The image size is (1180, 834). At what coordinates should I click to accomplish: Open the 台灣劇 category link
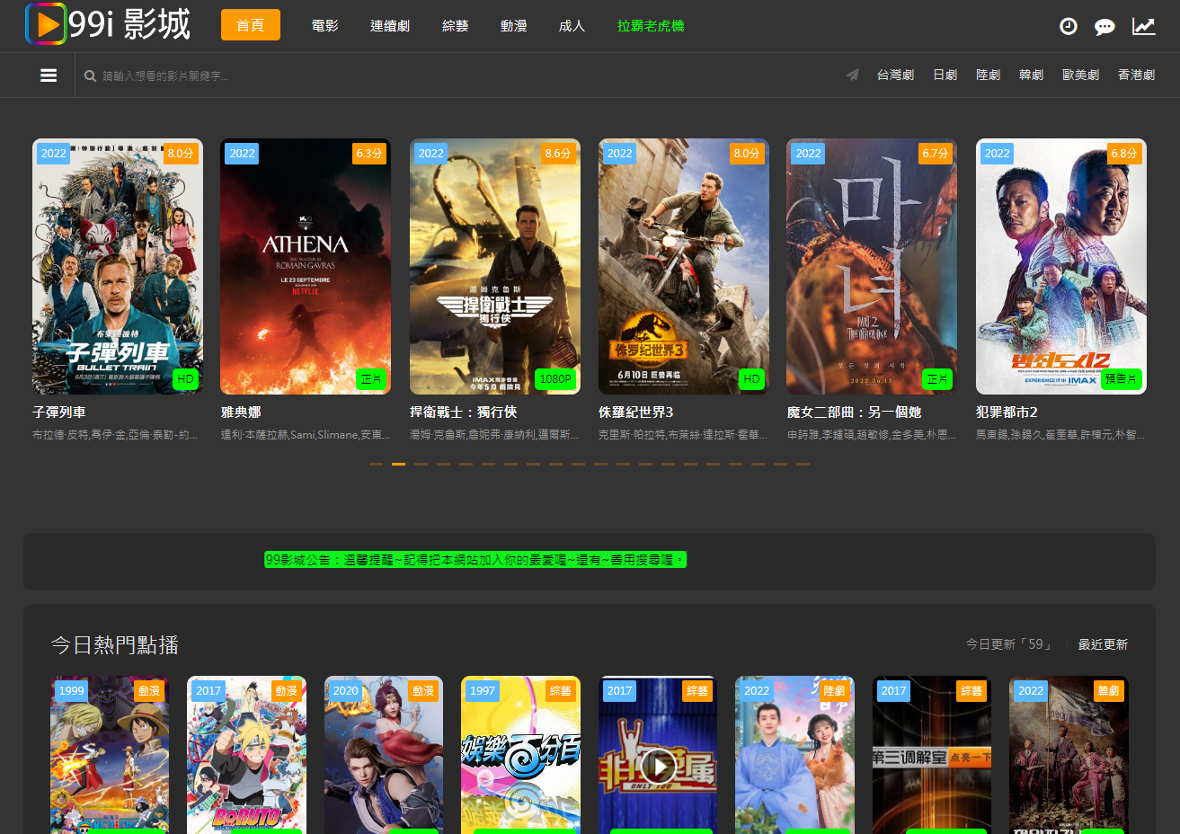(895, 75)
